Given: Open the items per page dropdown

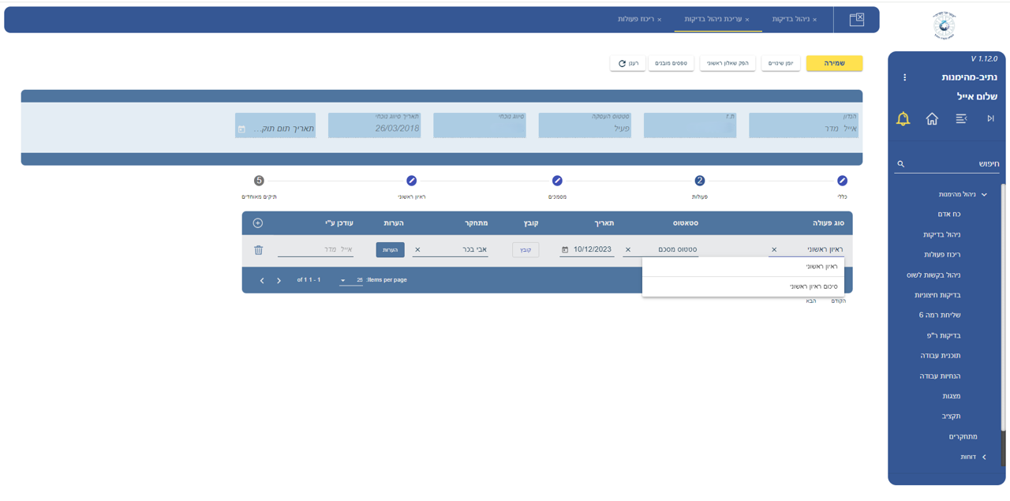Looking at the screenshot, I should point(343,280).
